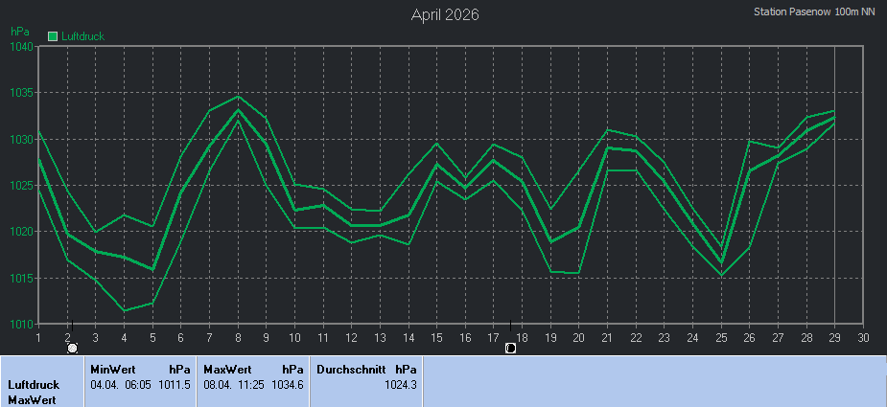Click the pressure curve peak at day 8
Image resolution: width=887 pixels, height=407 pixels.
(238, 109)
